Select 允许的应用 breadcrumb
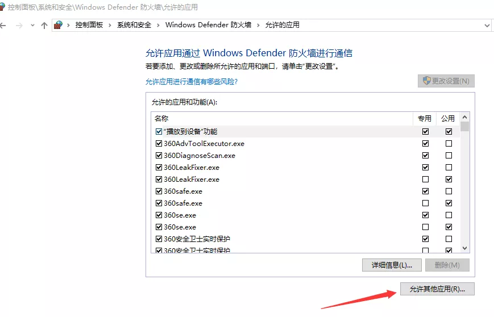Screen dimensions: 494x317 (x=283, y=25)
